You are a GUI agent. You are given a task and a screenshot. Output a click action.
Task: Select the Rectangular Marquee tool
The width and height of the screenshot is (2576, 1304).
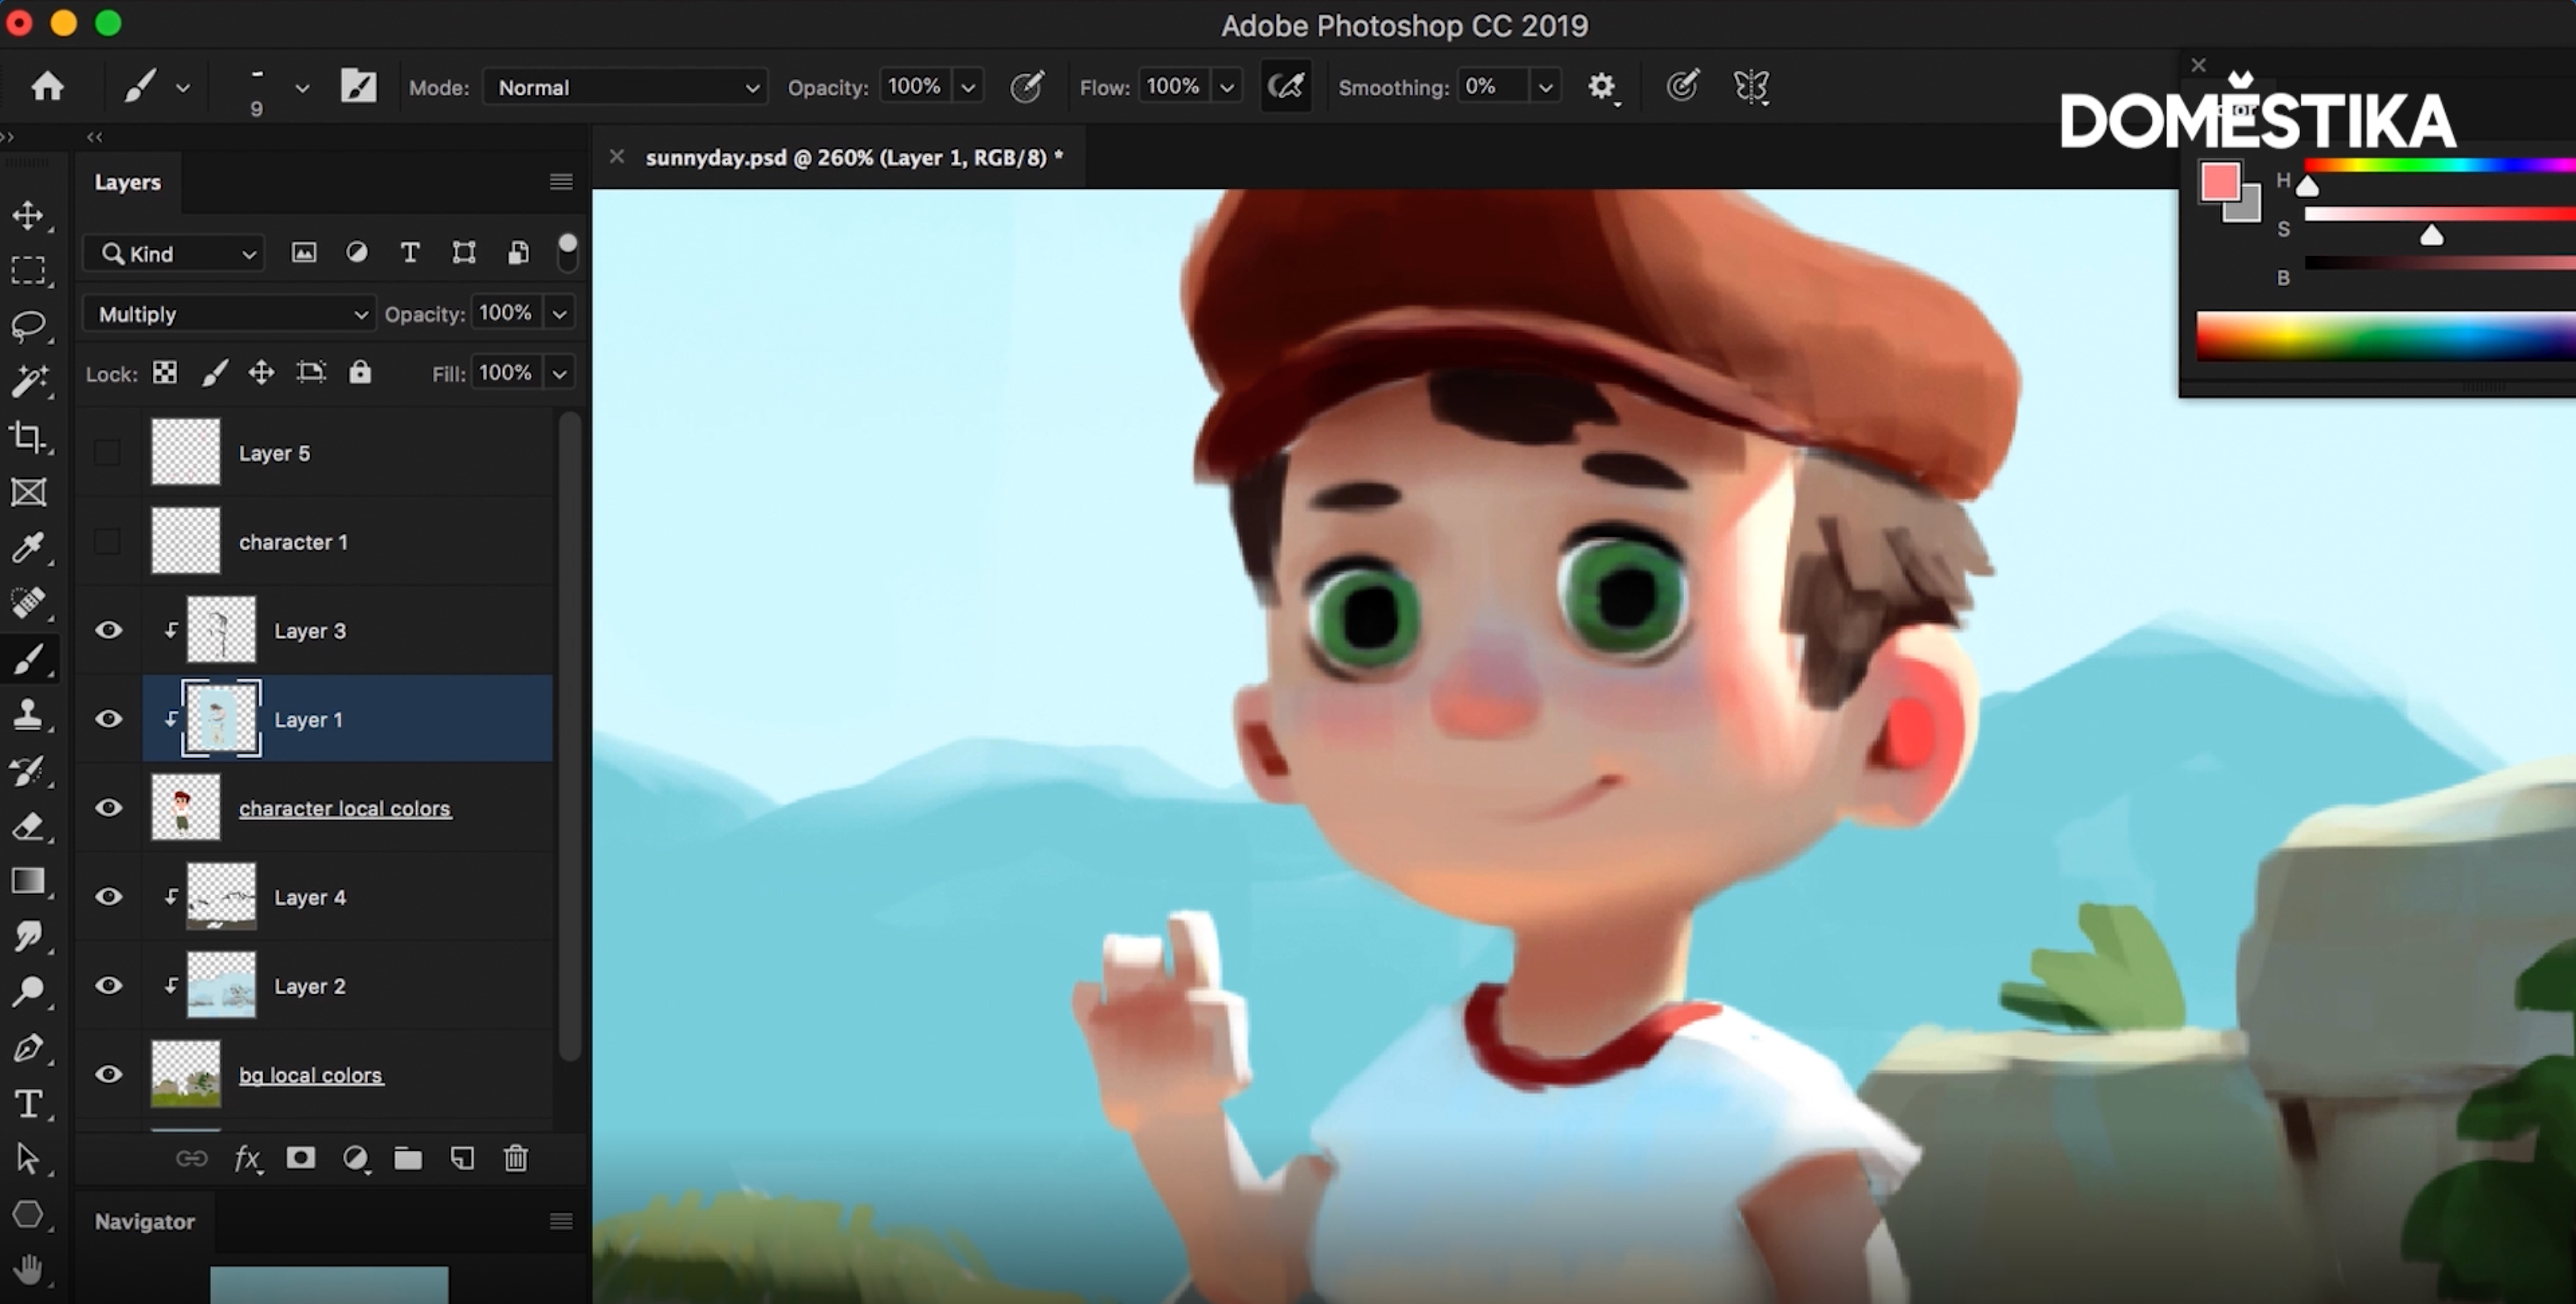28,271
